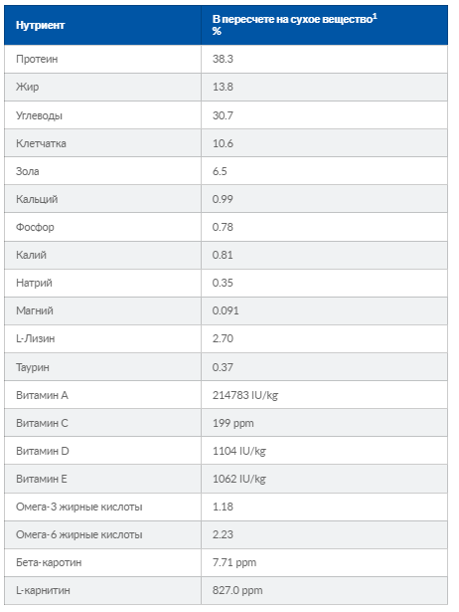459x612 pixels.
Task: Select the Протеин row label
Action: [37, 59]
